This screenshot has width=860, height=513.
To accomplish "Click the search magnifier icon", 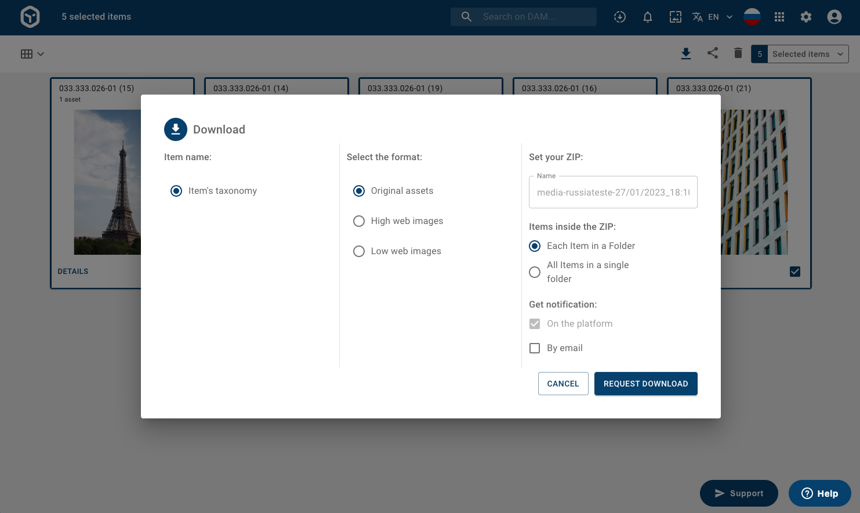I will [466, 17].
